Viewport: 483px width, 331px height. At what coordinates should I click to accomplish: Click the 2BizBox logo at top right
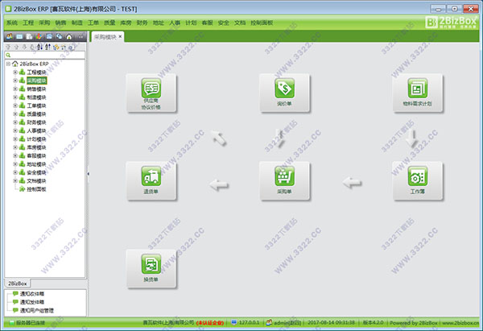pyautogui.click(x=452, y=23)
